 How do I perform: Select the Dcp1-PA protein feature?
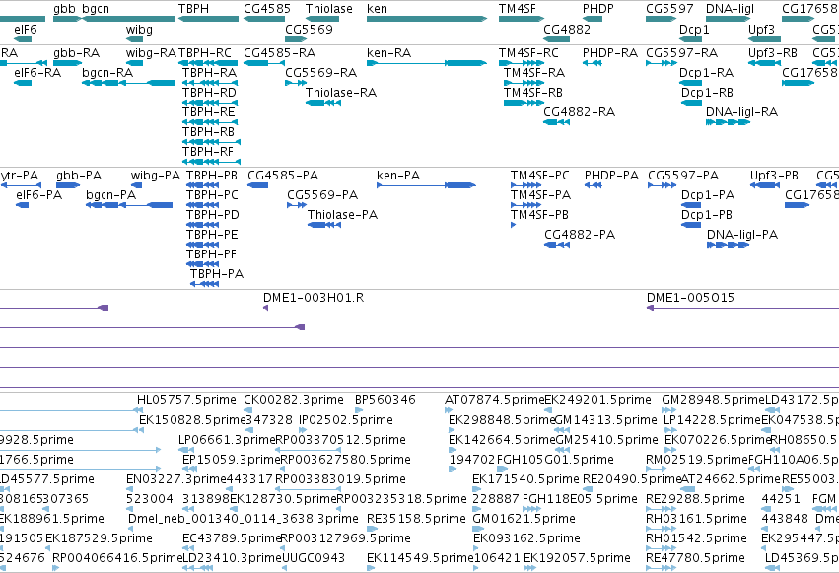click(x=691, y=205)
